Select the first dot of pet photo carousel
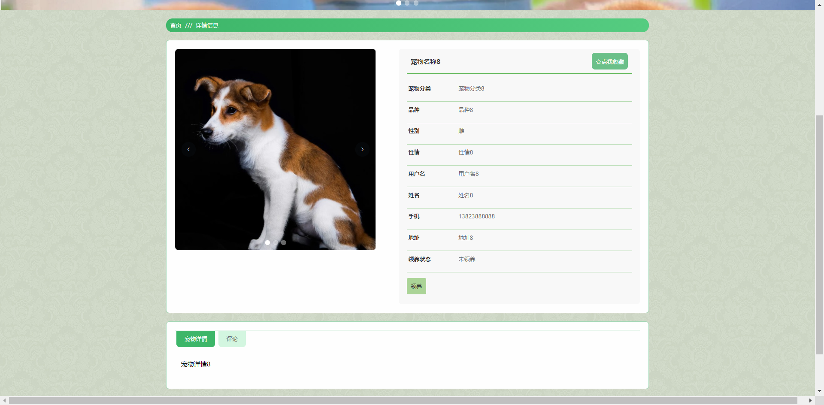Viewport: 824px width, 405px height. [x=267, y=242]
